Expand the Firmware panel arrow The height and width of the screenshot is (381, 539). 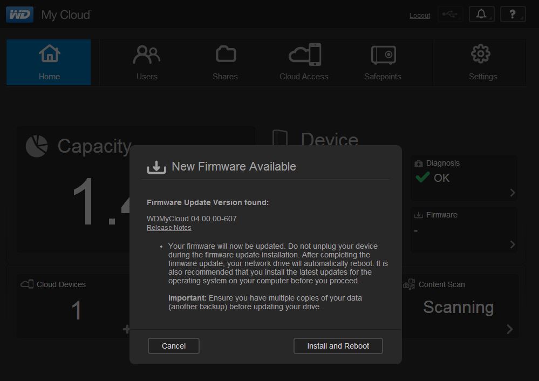click(513, 244)
